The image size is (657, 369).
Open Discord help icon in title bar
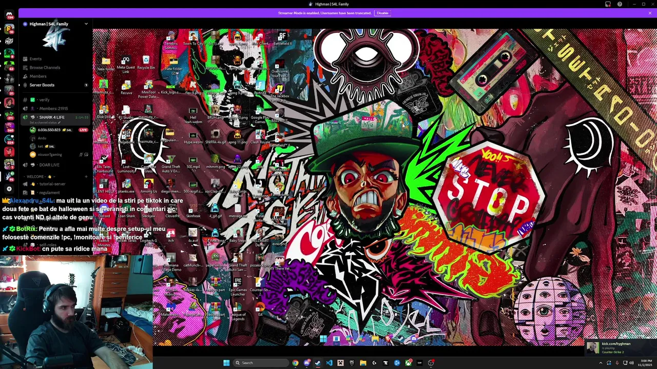tap(620, 4)
